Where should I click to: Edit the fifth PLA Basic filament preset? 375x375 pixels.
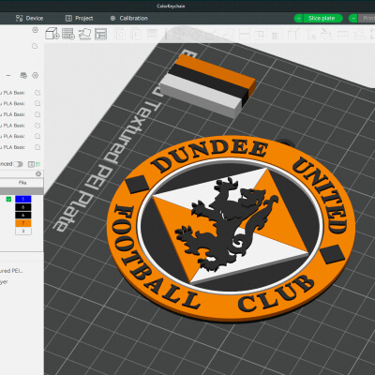pyautogui.click(x=37, y=136)
